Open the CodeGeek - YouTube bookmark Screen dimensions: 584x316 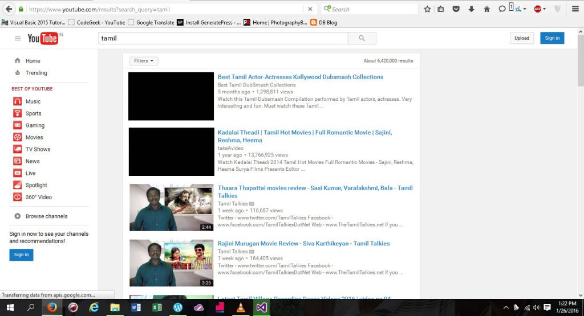pyautogui.click(x=96, y=22)
